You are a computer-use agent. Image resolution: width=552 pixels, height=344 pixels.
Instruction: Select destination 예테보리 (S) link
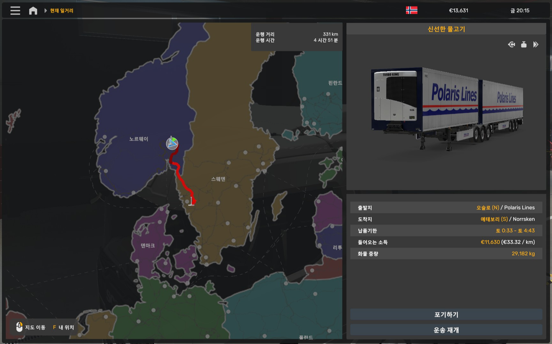pos(494,219)
